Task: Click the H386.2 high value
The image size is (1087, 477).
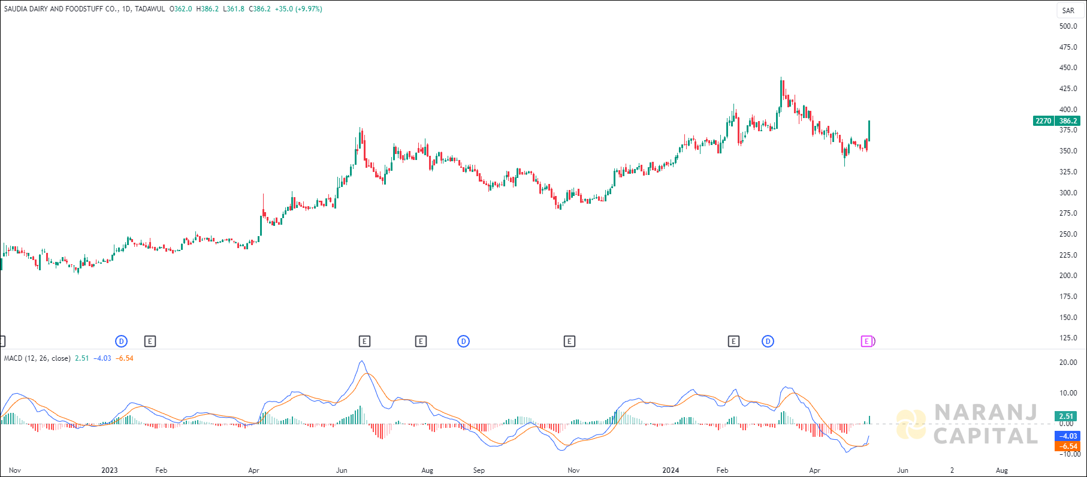Action: [x=207, y=9]
